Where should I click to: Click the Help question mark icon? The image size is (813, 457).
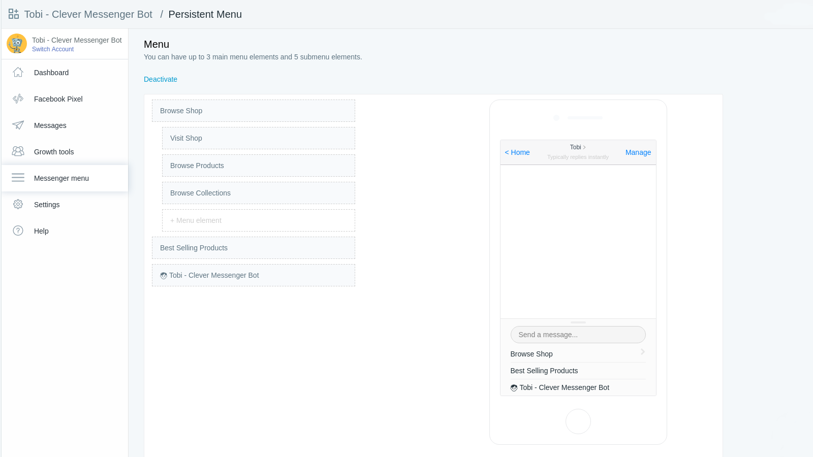(x=18, y=231)
